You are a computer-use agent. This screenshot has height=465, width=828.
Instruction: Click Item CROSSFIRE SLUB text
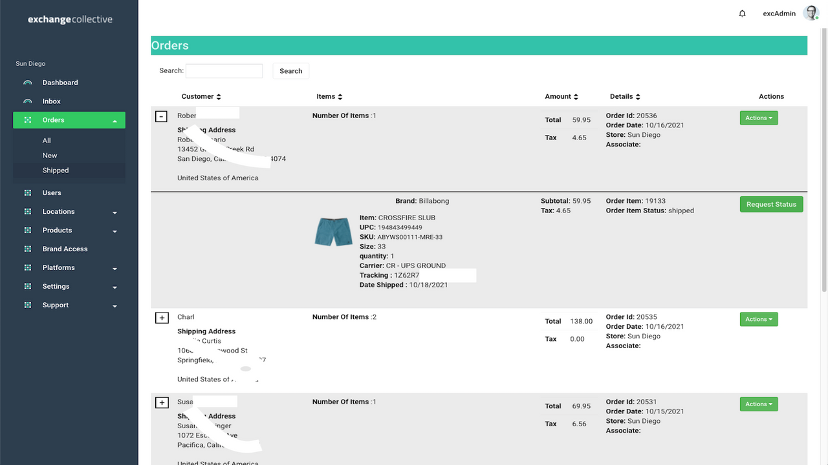click(397, 218)
